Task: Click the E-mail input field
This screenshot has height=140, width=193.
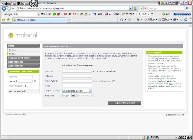Action: coord(77,86)
